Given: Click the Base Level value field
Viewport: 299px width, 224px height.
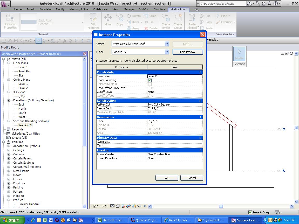Looking at the screenshot, I should tap(174, 76).
